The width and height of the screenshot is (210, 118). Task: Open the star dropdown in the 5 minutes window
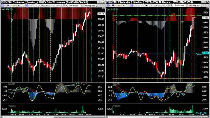(x=13, y=6)
